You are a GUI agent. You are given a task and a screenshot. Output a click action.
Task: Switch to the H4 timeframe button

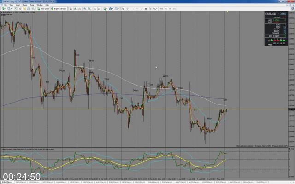click(x=170, y=9)
